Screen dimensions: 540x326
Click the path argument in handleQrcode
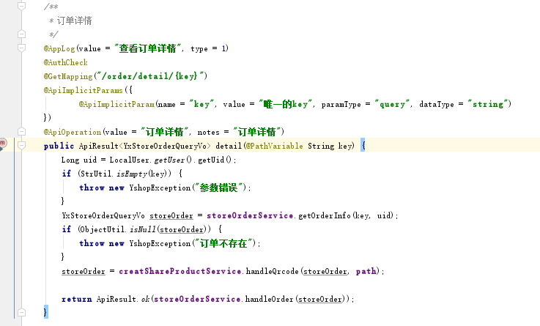click(x=366, y=271)
